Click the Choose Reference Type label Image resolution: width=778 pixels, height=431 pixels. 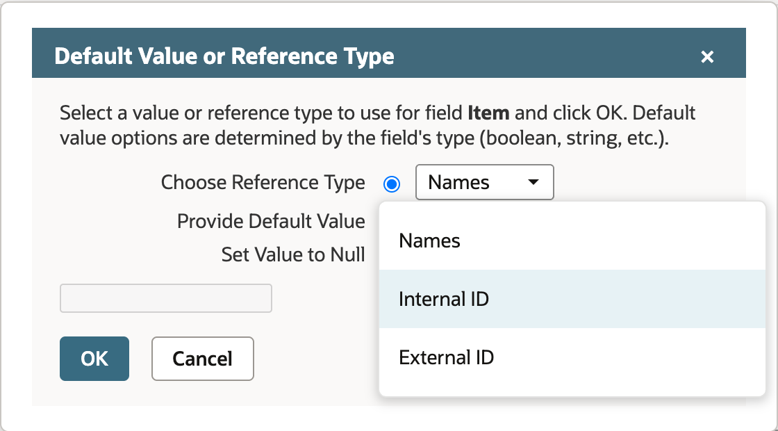click(x=263, y=183)
